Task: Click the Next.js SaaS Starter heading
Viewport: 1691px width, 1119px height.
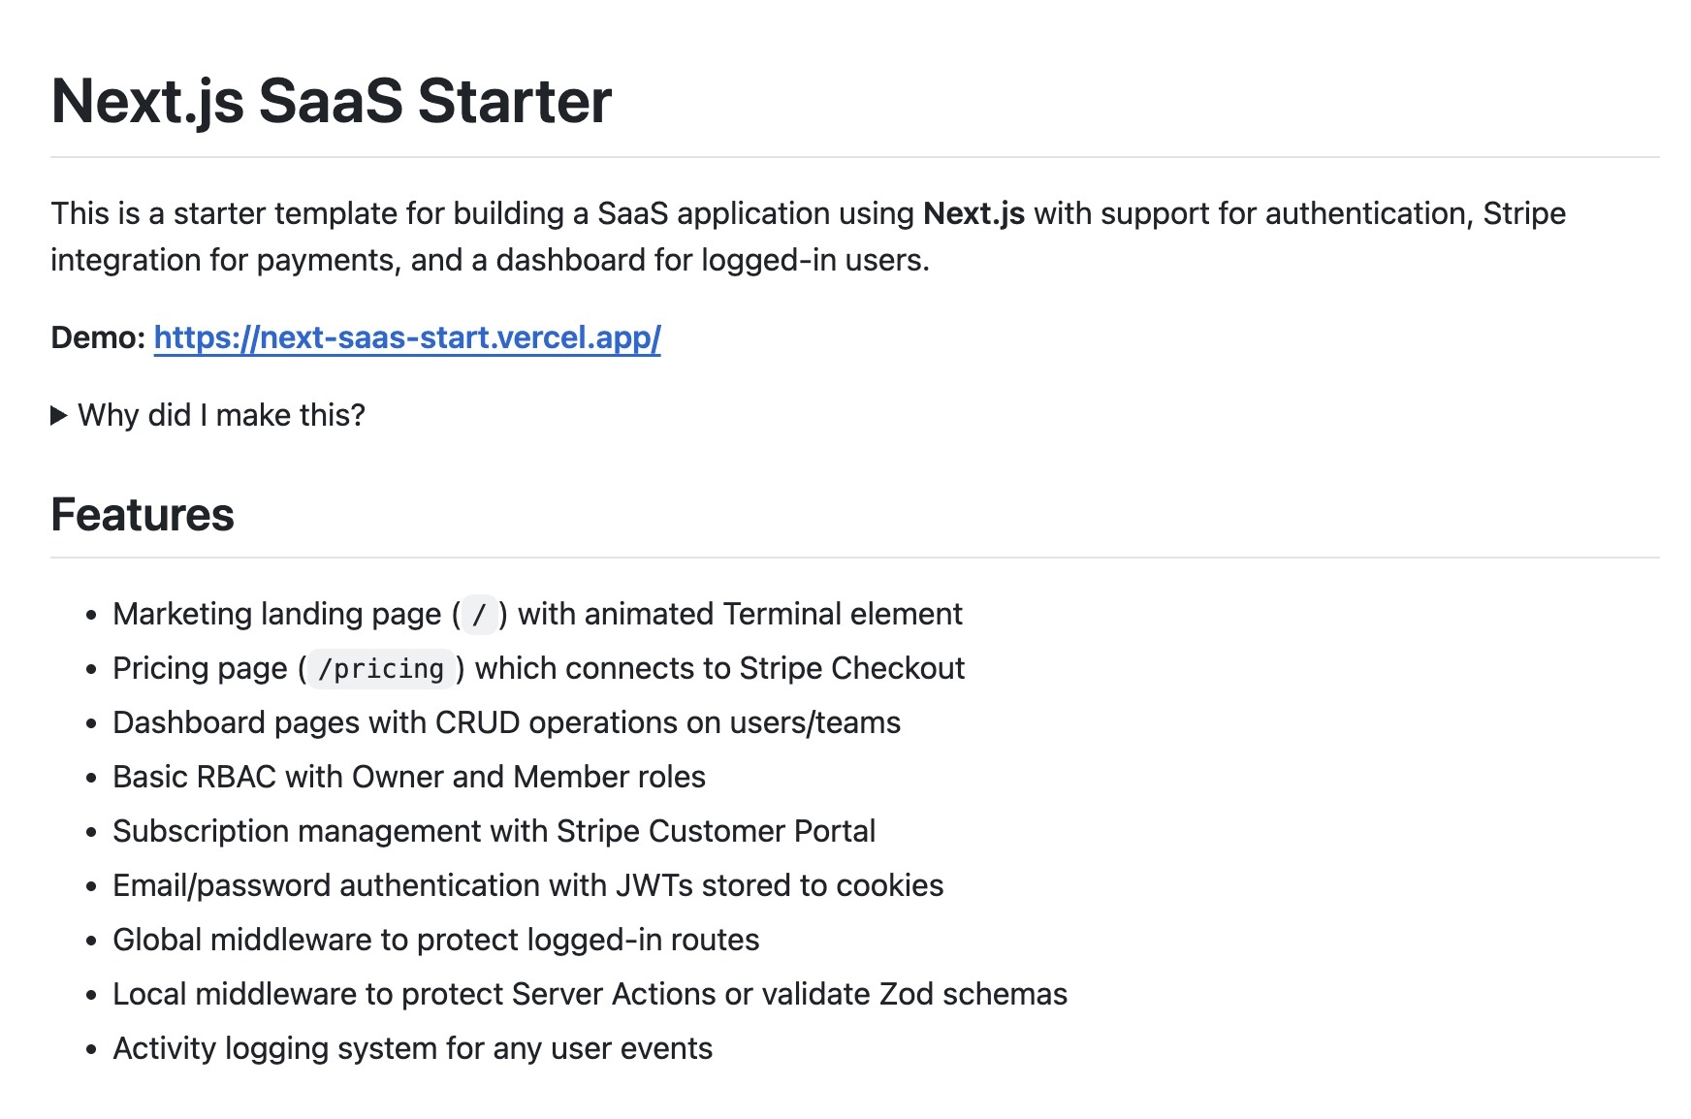Action: pyautogui.click(x=332, y=101)
